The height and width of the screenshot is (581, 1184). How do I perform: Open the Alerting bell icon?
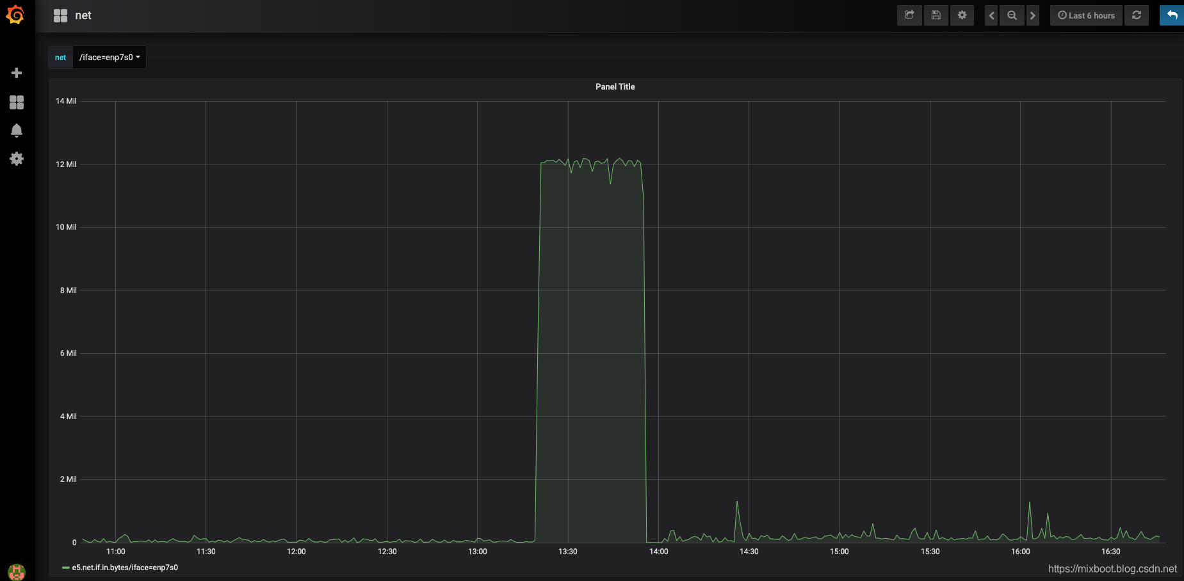point(17,131)
